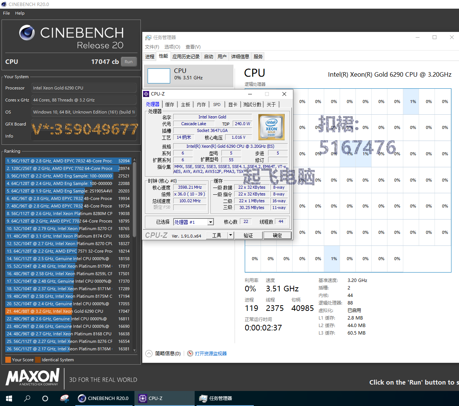
Task: Click CPU-Z title bar icon
Action: 146,94
